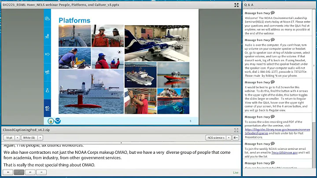This screenshot has width=317, height=178.
Task: Open the caption pod options menu
Action: tap(236, 138)
